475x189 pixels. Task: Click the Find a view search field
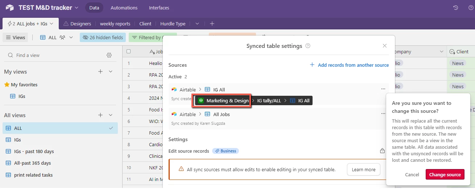point(54,55)
